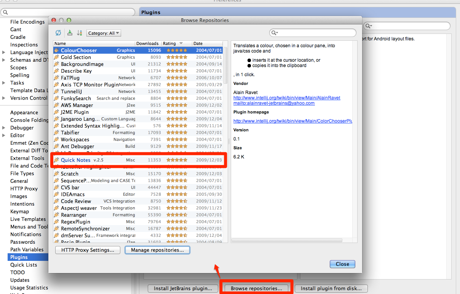Viewport: 460px width, 294px height.
Task: Expand the Debugger settings node
Action: click(4, 128)
